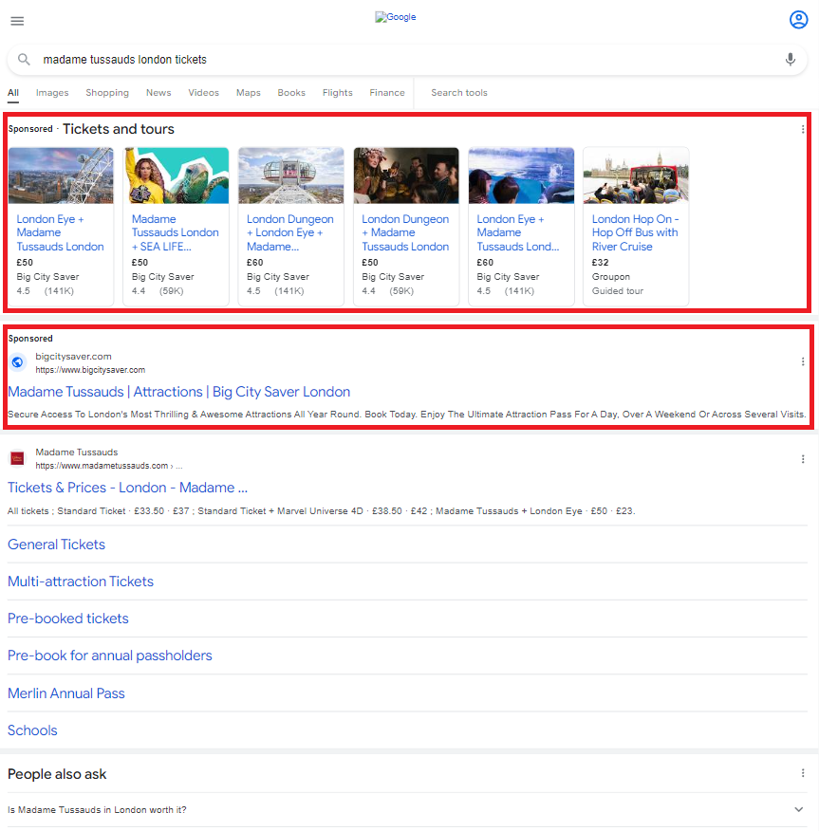
Task: Open three-dot menu for bigcitysaver.com ad
Action: pyautogui.click(x=803, y=361)
